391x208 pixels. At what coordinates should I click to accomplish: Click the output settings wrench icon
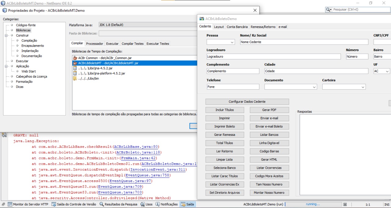(4, 135)
